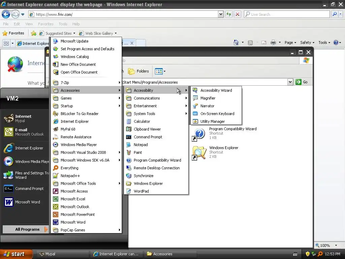Click Windows Explorer icon in Accessories menu
This screenshot has height=259, width=345.
[129, 183]
